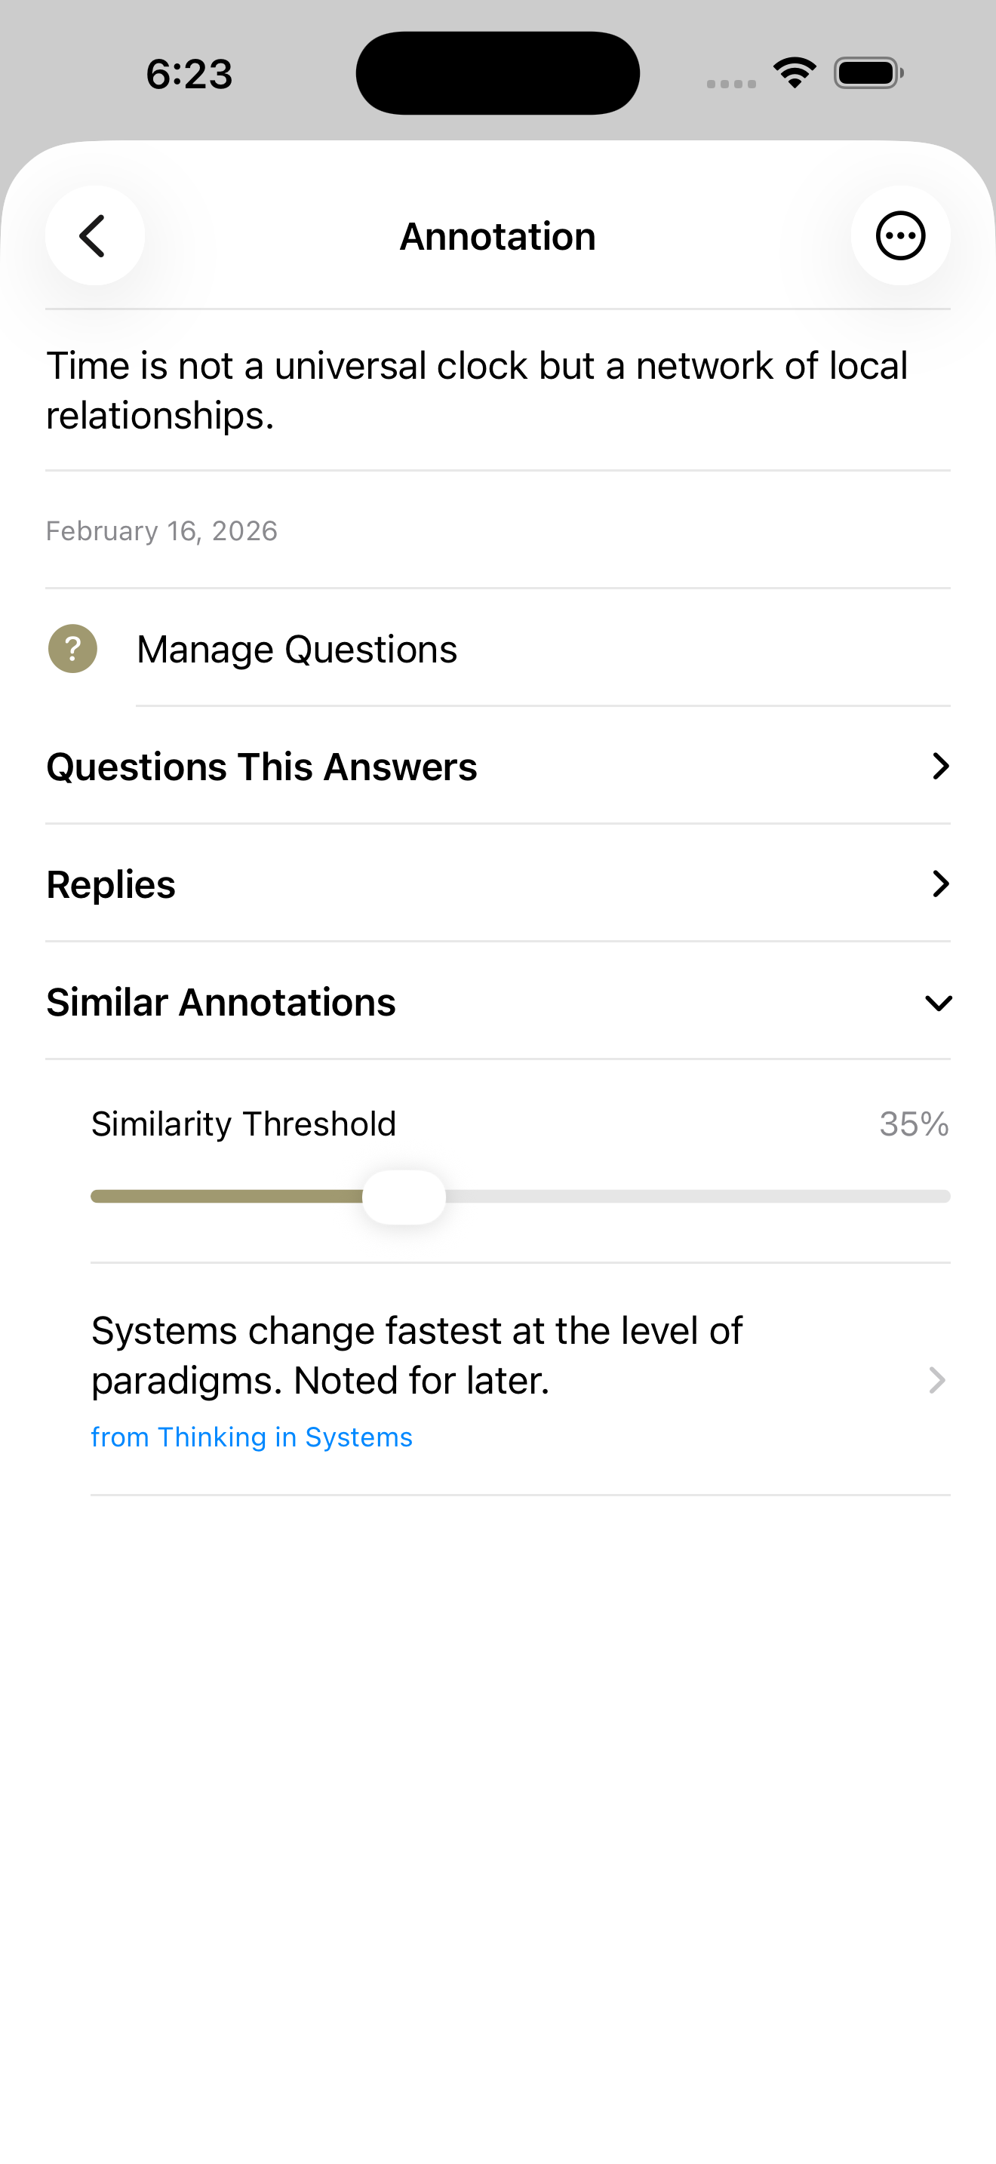Tap the question mark help icon
The width and height of the screenshot is (996, 2164).
72,649
